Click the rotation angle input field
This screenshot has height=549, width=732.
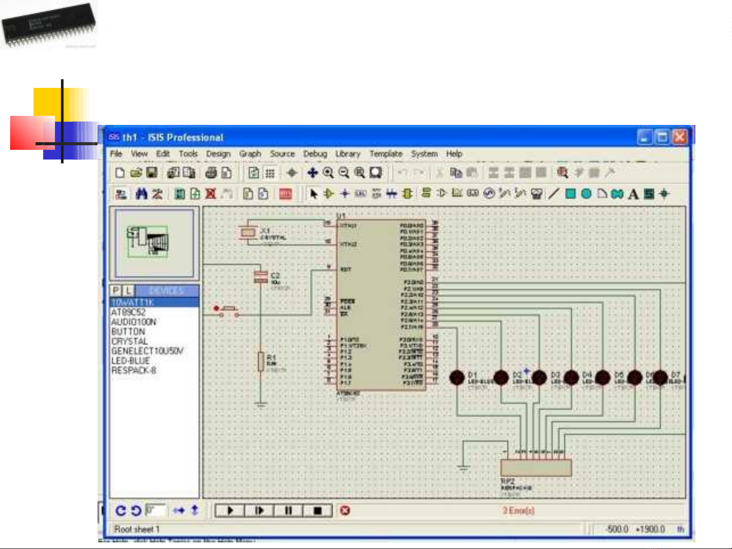click(x=155, y=510)
